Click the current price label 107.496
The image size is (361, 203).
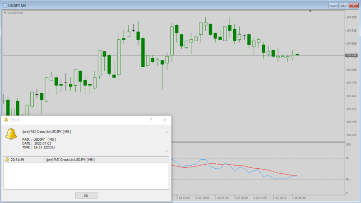coord(352,55)
